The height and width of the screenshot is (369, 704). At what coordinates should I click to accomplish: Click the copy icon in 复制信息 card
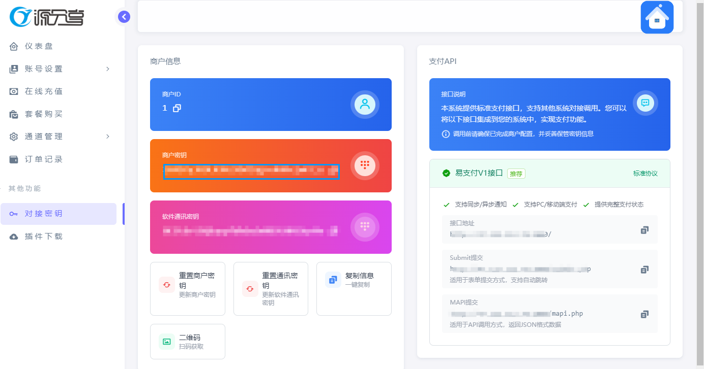pos(333,280)
